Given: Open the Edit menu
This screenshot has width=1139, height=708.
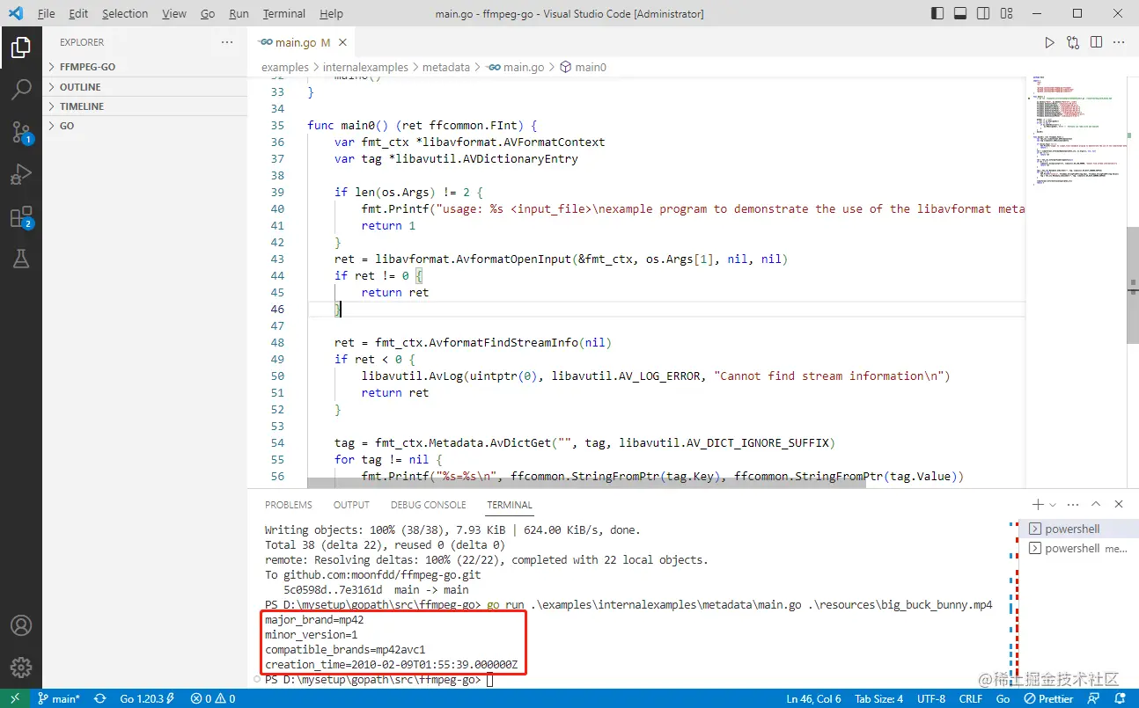Looking at the screenshot, I should [78, 14].
